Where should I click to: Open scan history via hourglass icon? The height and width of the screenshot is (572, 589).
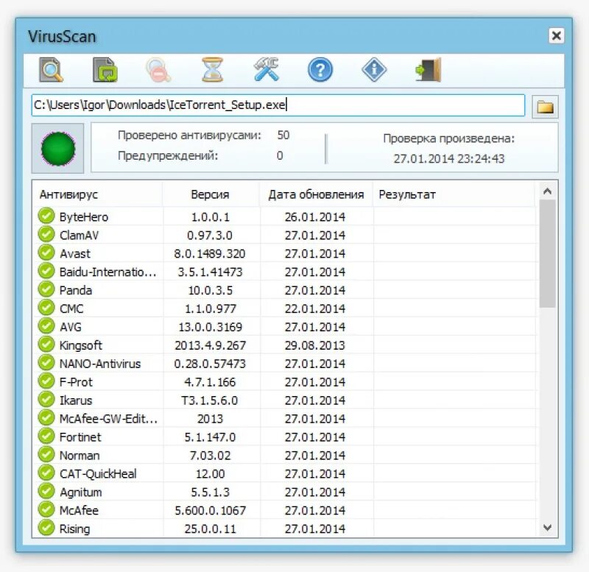[x=212, y=69]
